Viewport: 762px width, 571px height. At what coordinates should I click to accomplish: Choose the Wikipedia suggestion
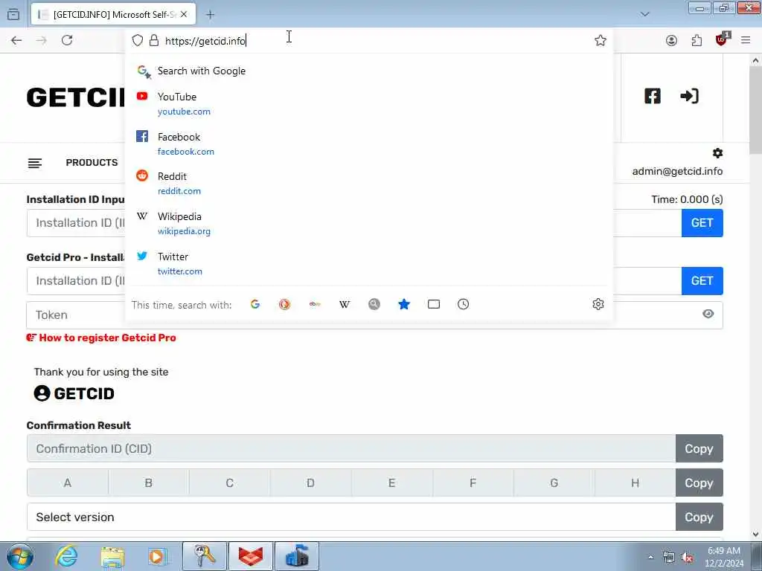tap(369, 223)
